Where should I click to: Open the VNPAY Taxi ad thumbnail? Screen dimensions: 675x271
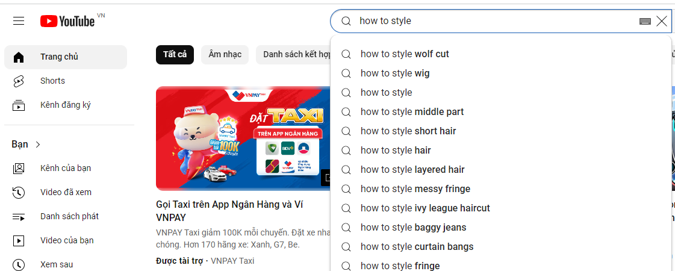click(243, 139)
